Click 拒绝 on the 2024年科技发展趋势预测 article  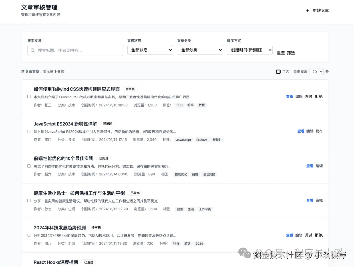pyautogui.click(x=318, y=235)
